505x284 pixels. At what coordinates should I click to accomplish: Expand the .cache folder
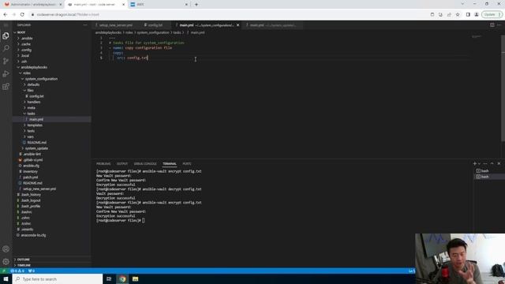click(x=25, y=44)
